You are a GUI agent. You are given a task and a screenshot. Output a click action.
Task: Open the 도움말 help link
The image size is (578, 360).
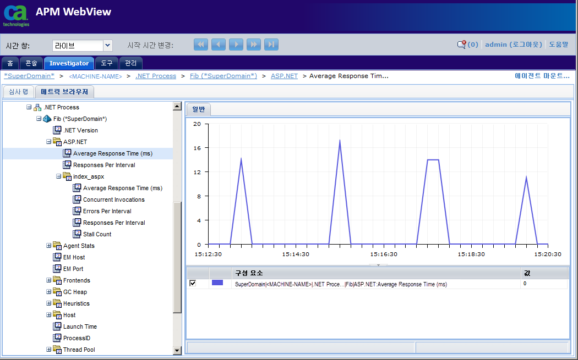pyautogui.click(x=558, y=45)
